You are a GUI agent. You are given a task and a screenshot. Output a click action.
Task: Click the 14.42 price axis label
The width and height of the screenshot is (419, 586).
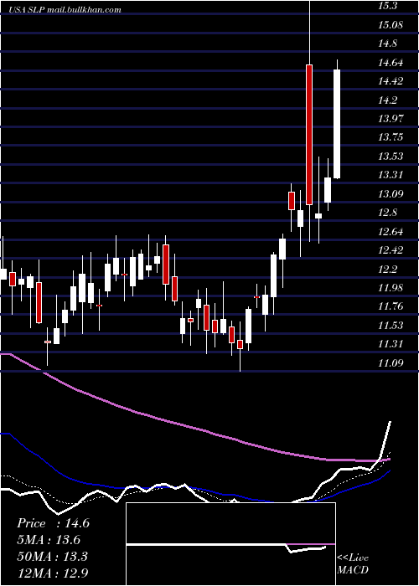[391, 81]
